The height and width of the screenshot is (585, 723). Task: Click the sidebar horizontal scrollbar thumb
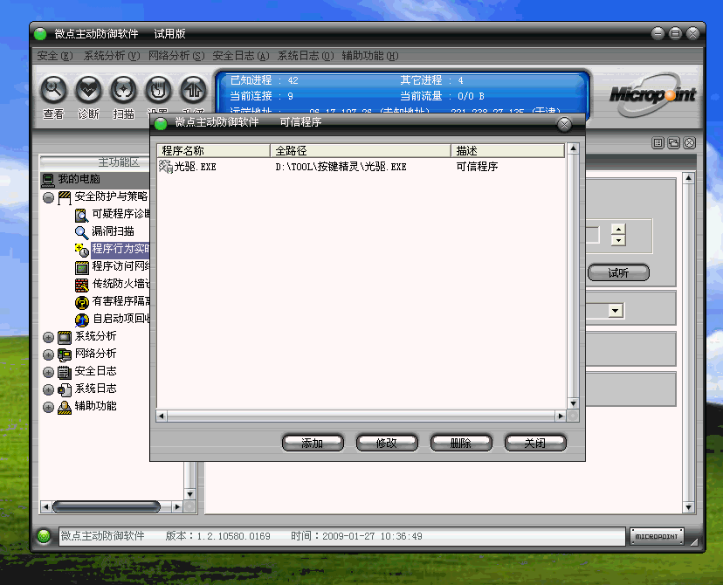pos(107,506)
